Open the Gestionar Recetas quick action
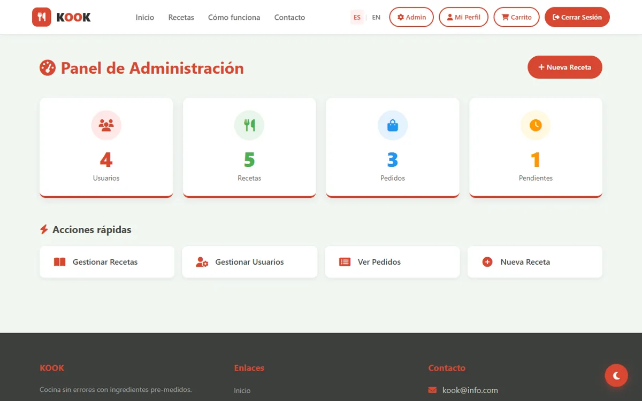The width and height of the screenshot is (642, 401). point(107,262)
